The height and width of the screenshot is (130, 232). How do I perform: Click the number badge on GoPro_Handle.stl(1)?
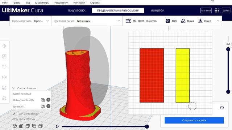[48, 100]
